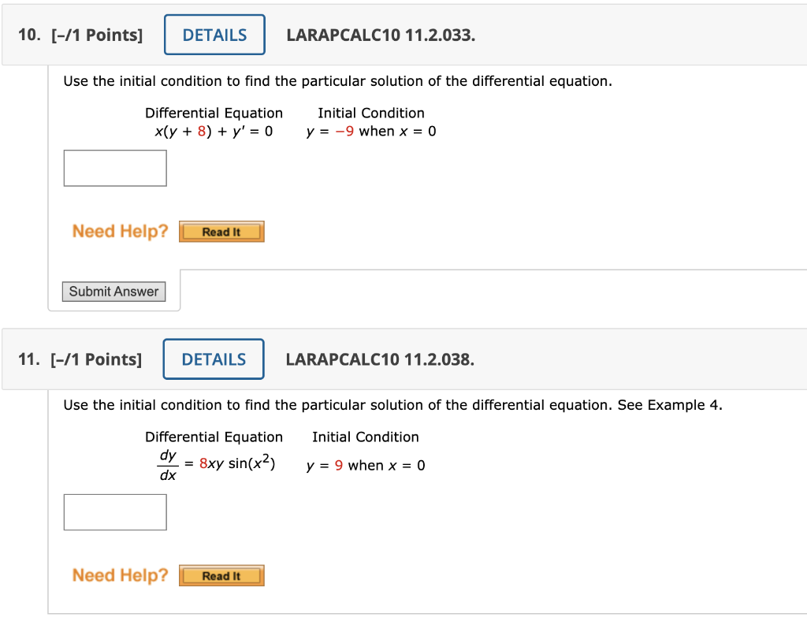Click the LARAPCALC10 11.2.033 problem code
807x621 pixels.
pyautogui.click(x=381, y=35)
